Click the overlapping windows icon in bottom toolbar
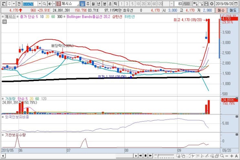This screenshot has width=240, height=160. point(183,156)
